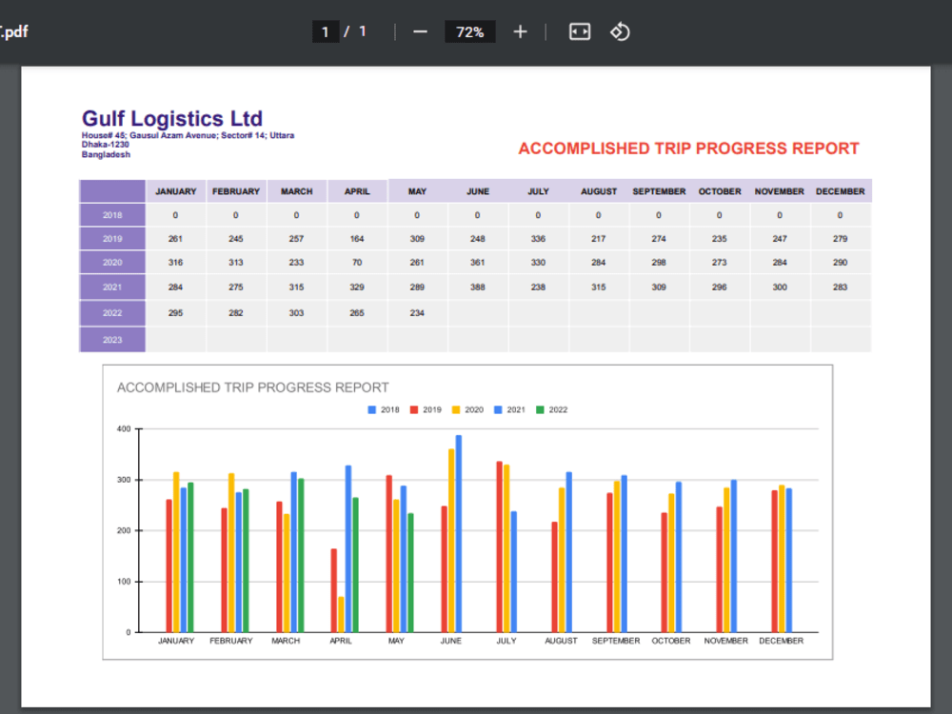
Task: Click the SEPTEMBER column header in table
Action: (x=659, y=191)
